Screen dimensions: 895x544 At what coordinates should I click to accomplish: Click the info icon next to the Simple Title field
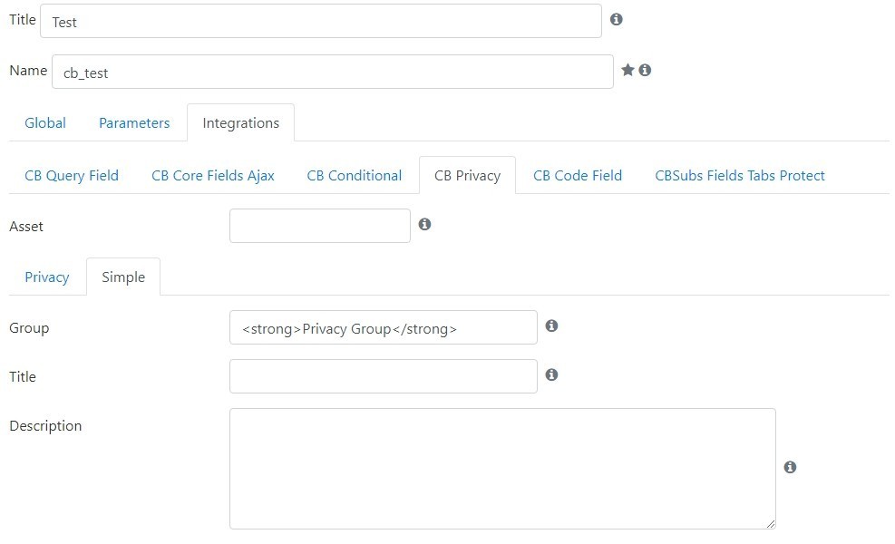click(550, 375)
